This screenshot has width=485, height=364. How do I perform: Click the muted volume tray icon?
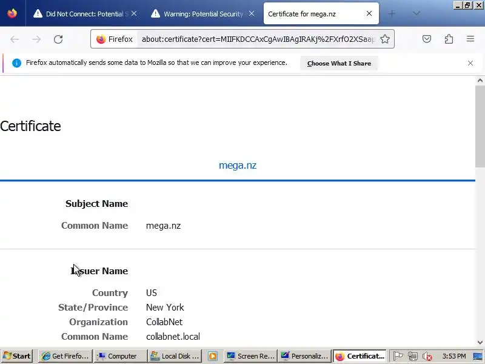(x=427, y=357)
